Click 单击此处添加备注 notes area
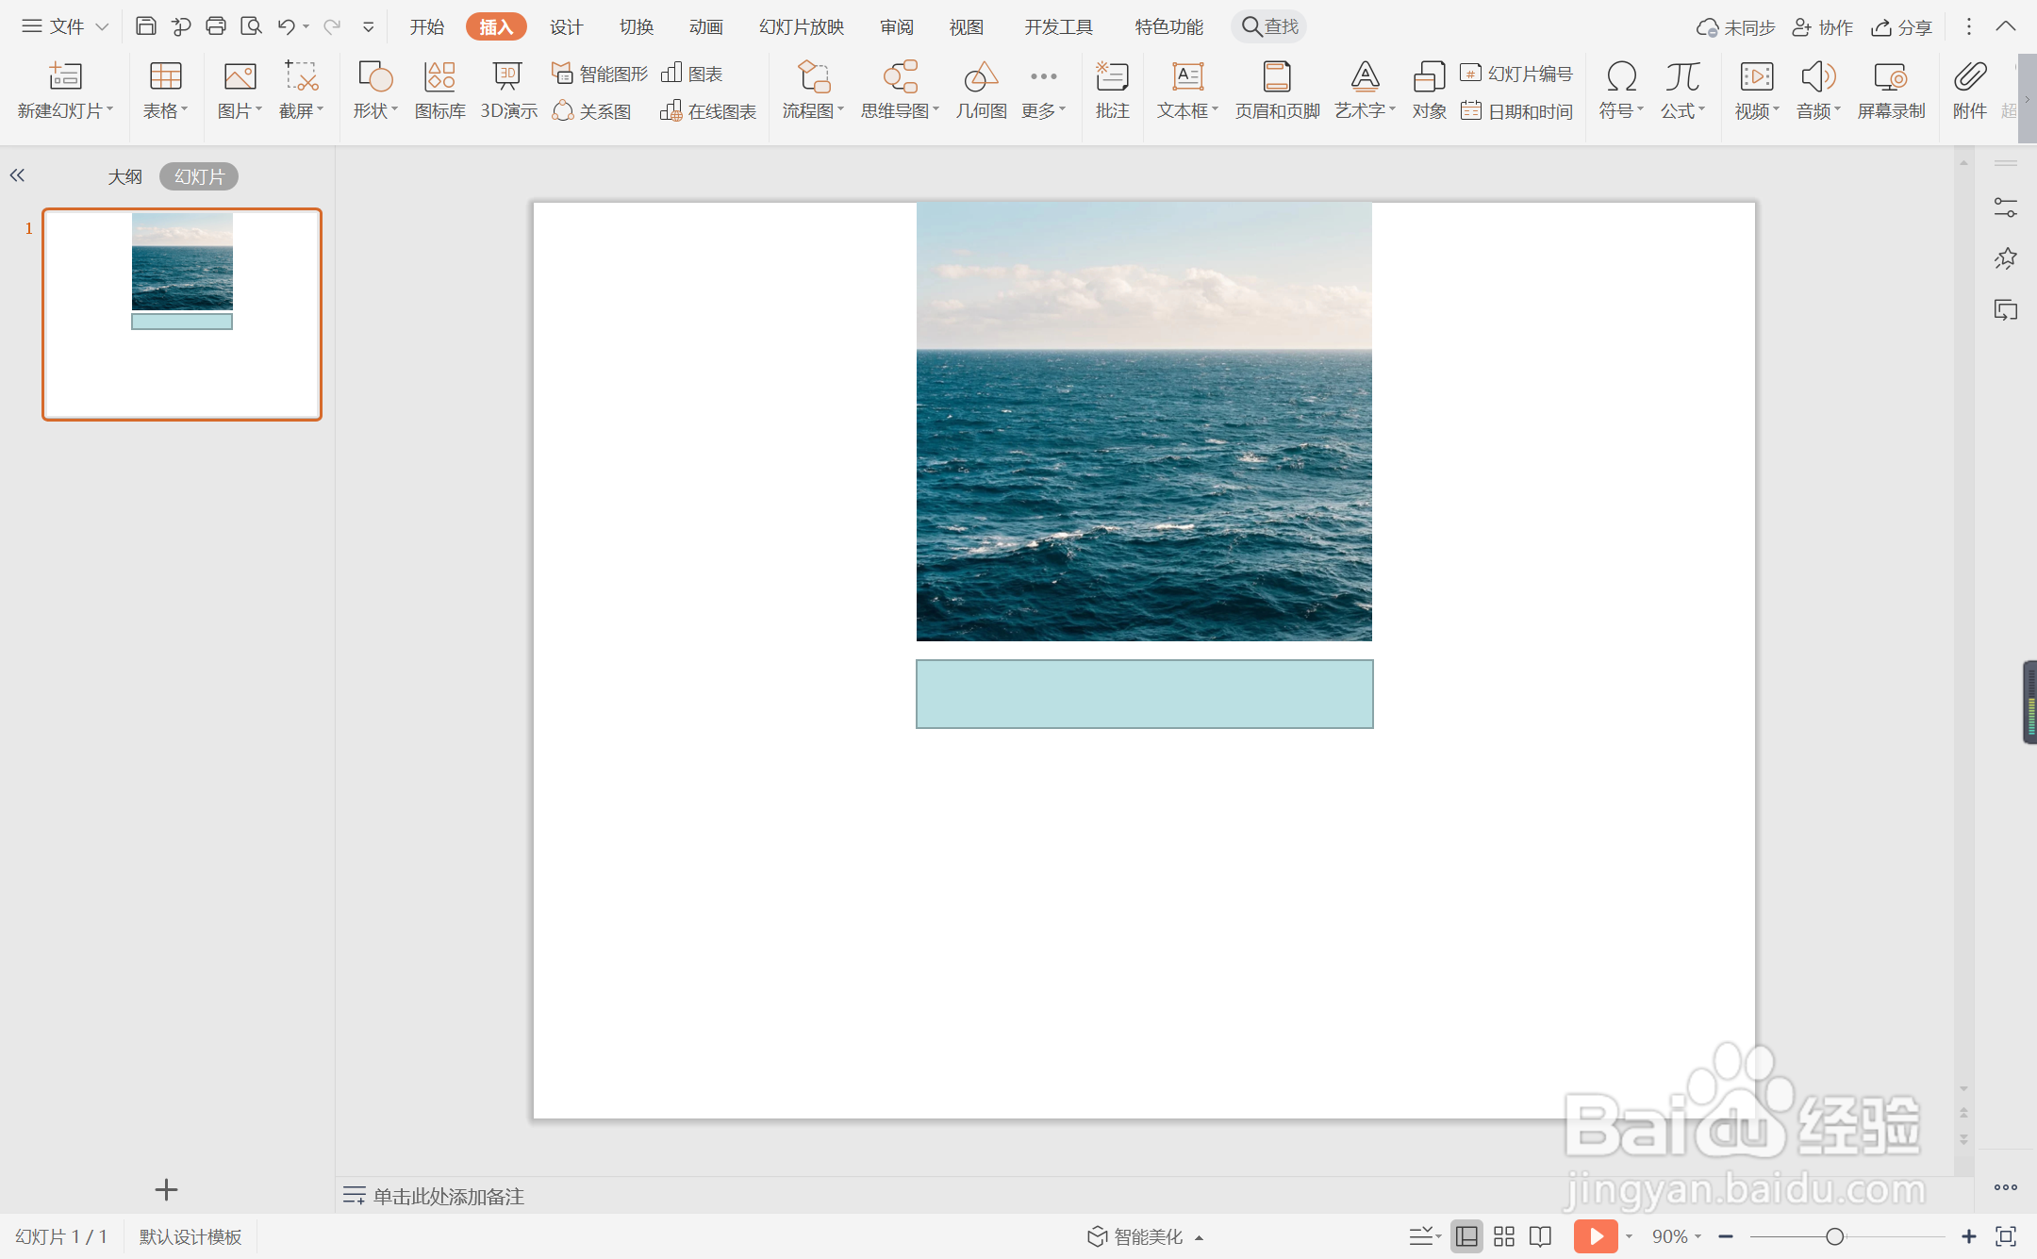Image resolution: width=2037 pixels, height=1259 pixels. (x=448, y=1196)
